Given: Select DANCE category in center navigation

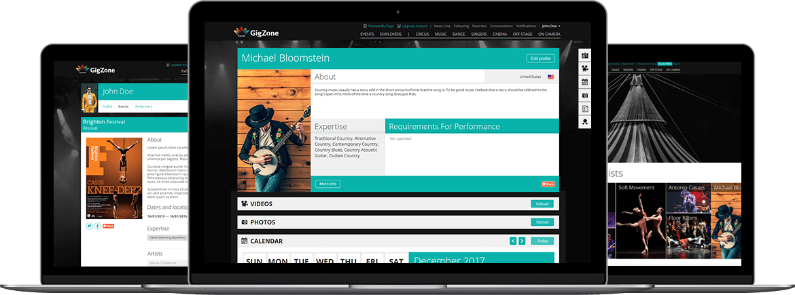Looking at the screenshot, I should pos(459,35).
